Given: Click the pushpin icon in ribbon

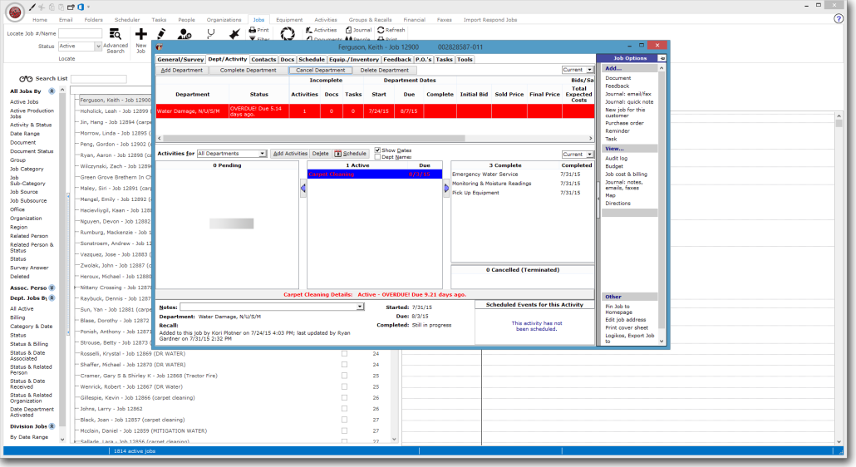Looking at the screenshot, I should [x=234, y=34].
